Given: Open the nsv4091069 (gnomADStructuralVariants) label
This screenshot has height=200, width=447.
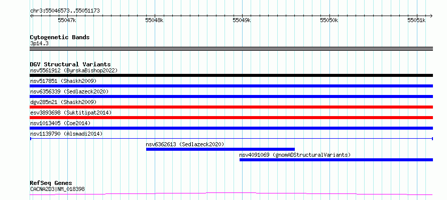Looking at the screenshot, I should coord(295,155).
